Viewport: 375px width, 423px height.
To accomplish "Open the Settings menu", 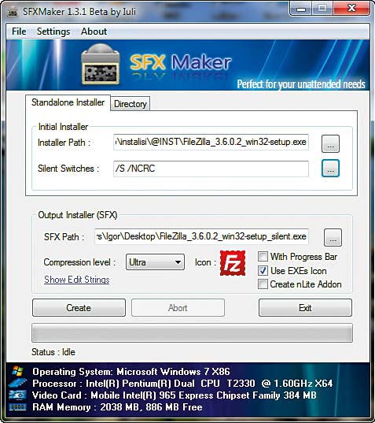I will tap(53, 32).
